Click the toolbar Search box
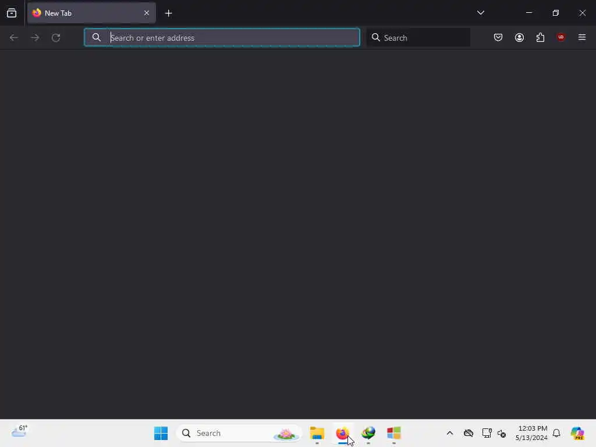 coord(418,38)
